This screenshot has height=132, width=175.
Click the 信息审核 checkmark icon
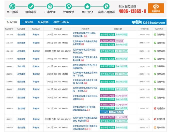pyautogui.click(x=31, y=6)
